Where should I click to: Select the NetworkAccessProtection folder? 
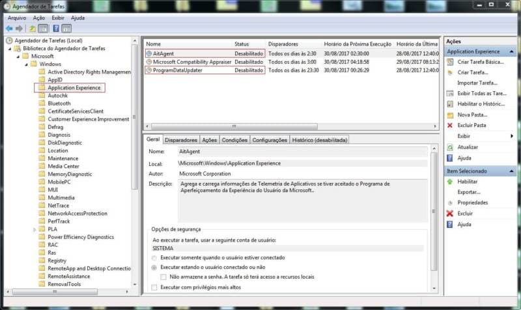point(77,214)
